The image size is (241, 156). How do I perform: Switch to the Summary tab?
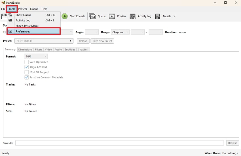pos(10,49)
